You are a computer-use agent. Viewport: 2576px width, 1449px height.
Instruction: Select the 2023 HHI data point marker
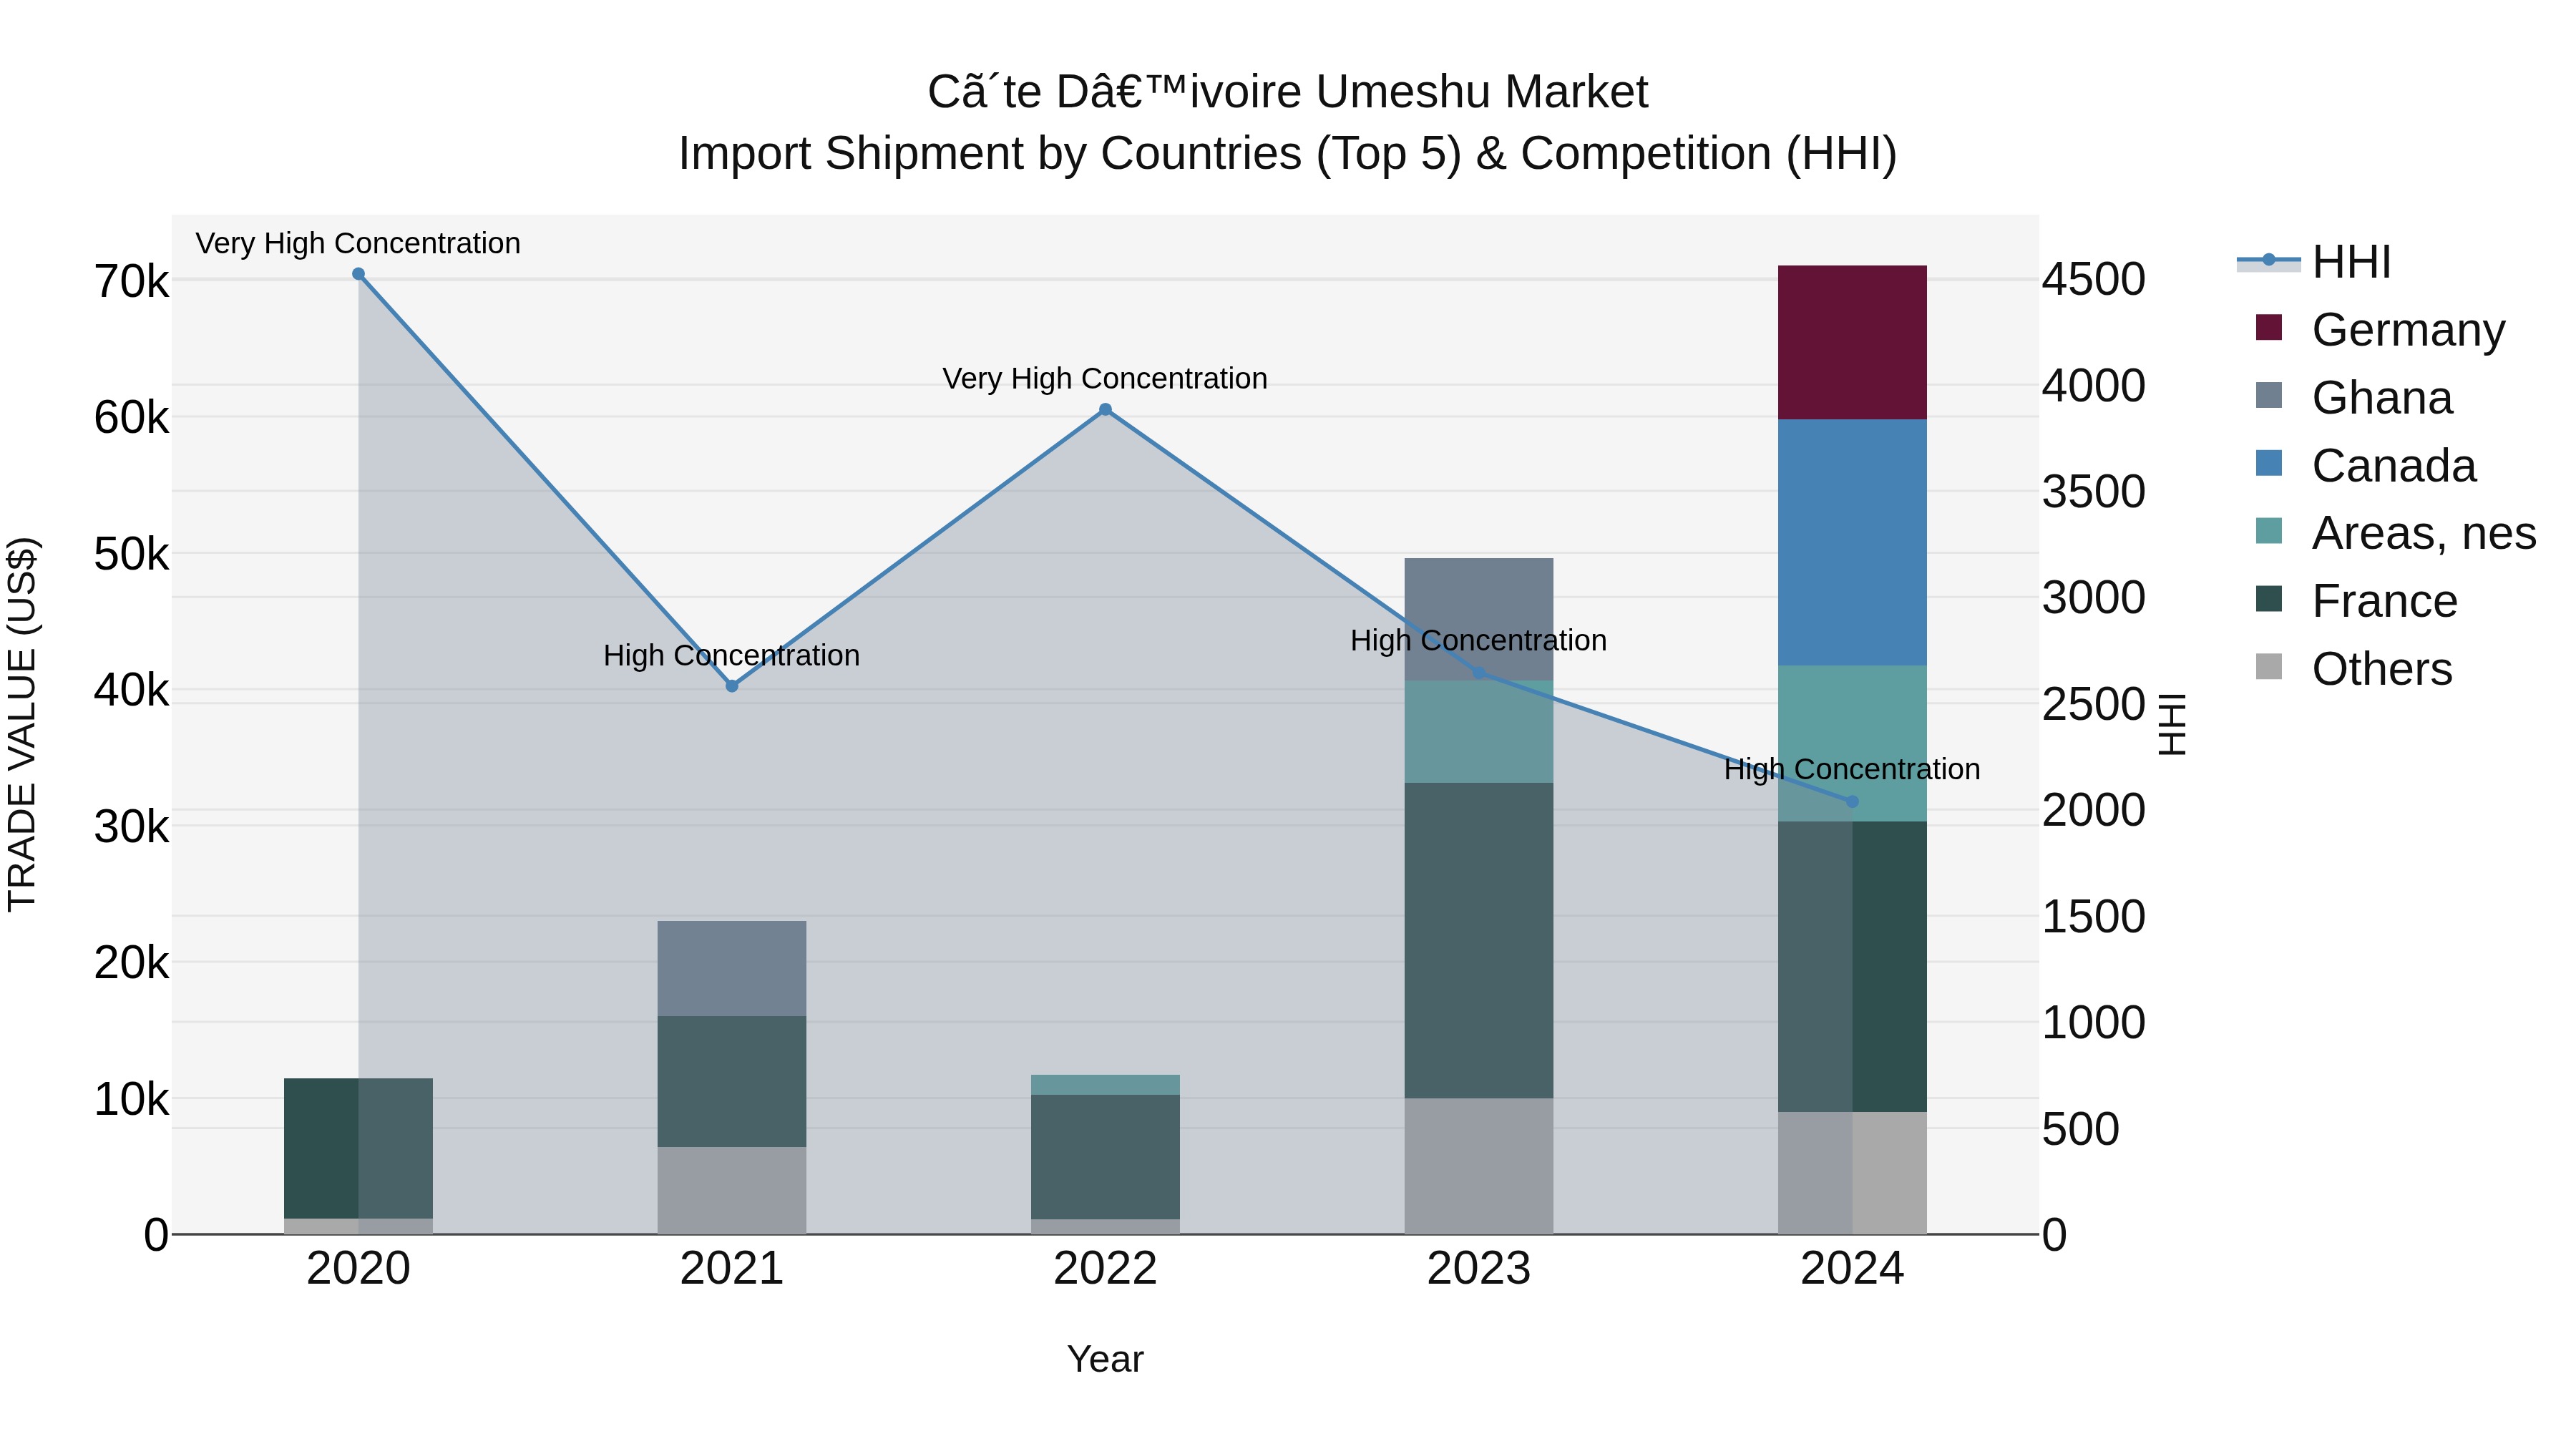[1479, 673]
